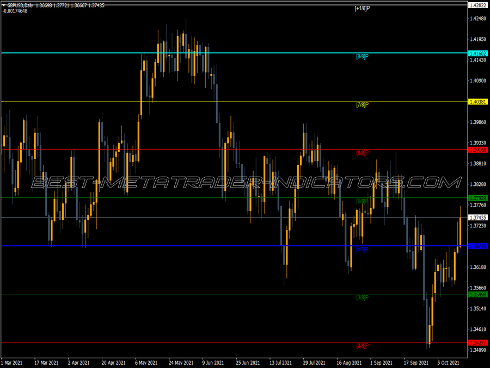The height and width of the screenshot is (368, 490).
Task: Click the [+1/8]P level label
Action: (362, 8)
